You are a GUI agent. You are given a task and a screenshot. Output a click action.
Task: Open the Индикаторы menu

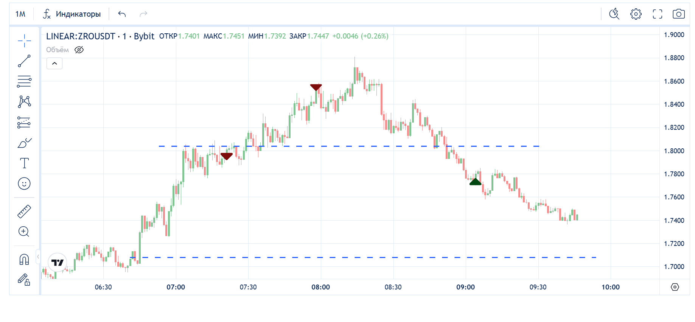point(72,14)
